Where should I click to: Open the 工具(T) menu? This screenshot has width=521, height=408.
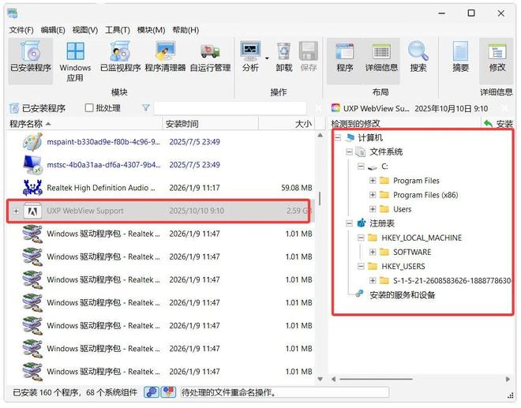tap(118, 30)
